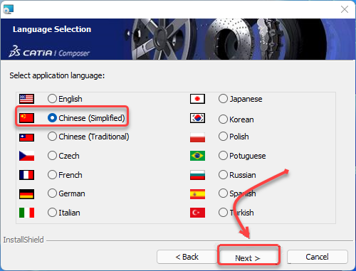Select the Russian radio button

[x=223, y=175]
